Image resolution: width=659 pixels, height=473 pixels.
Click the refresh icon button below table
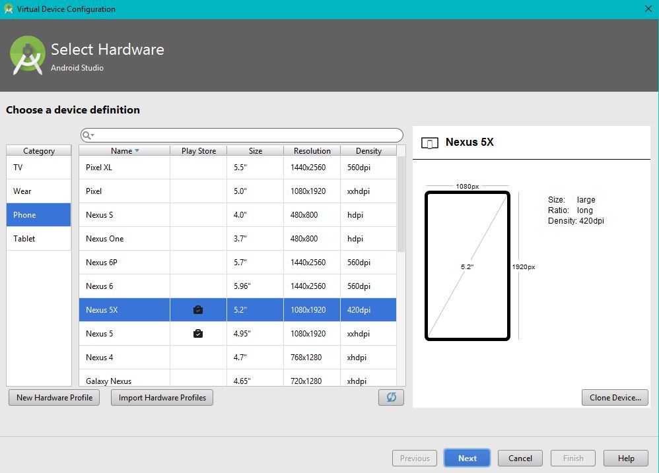[391, 397]
